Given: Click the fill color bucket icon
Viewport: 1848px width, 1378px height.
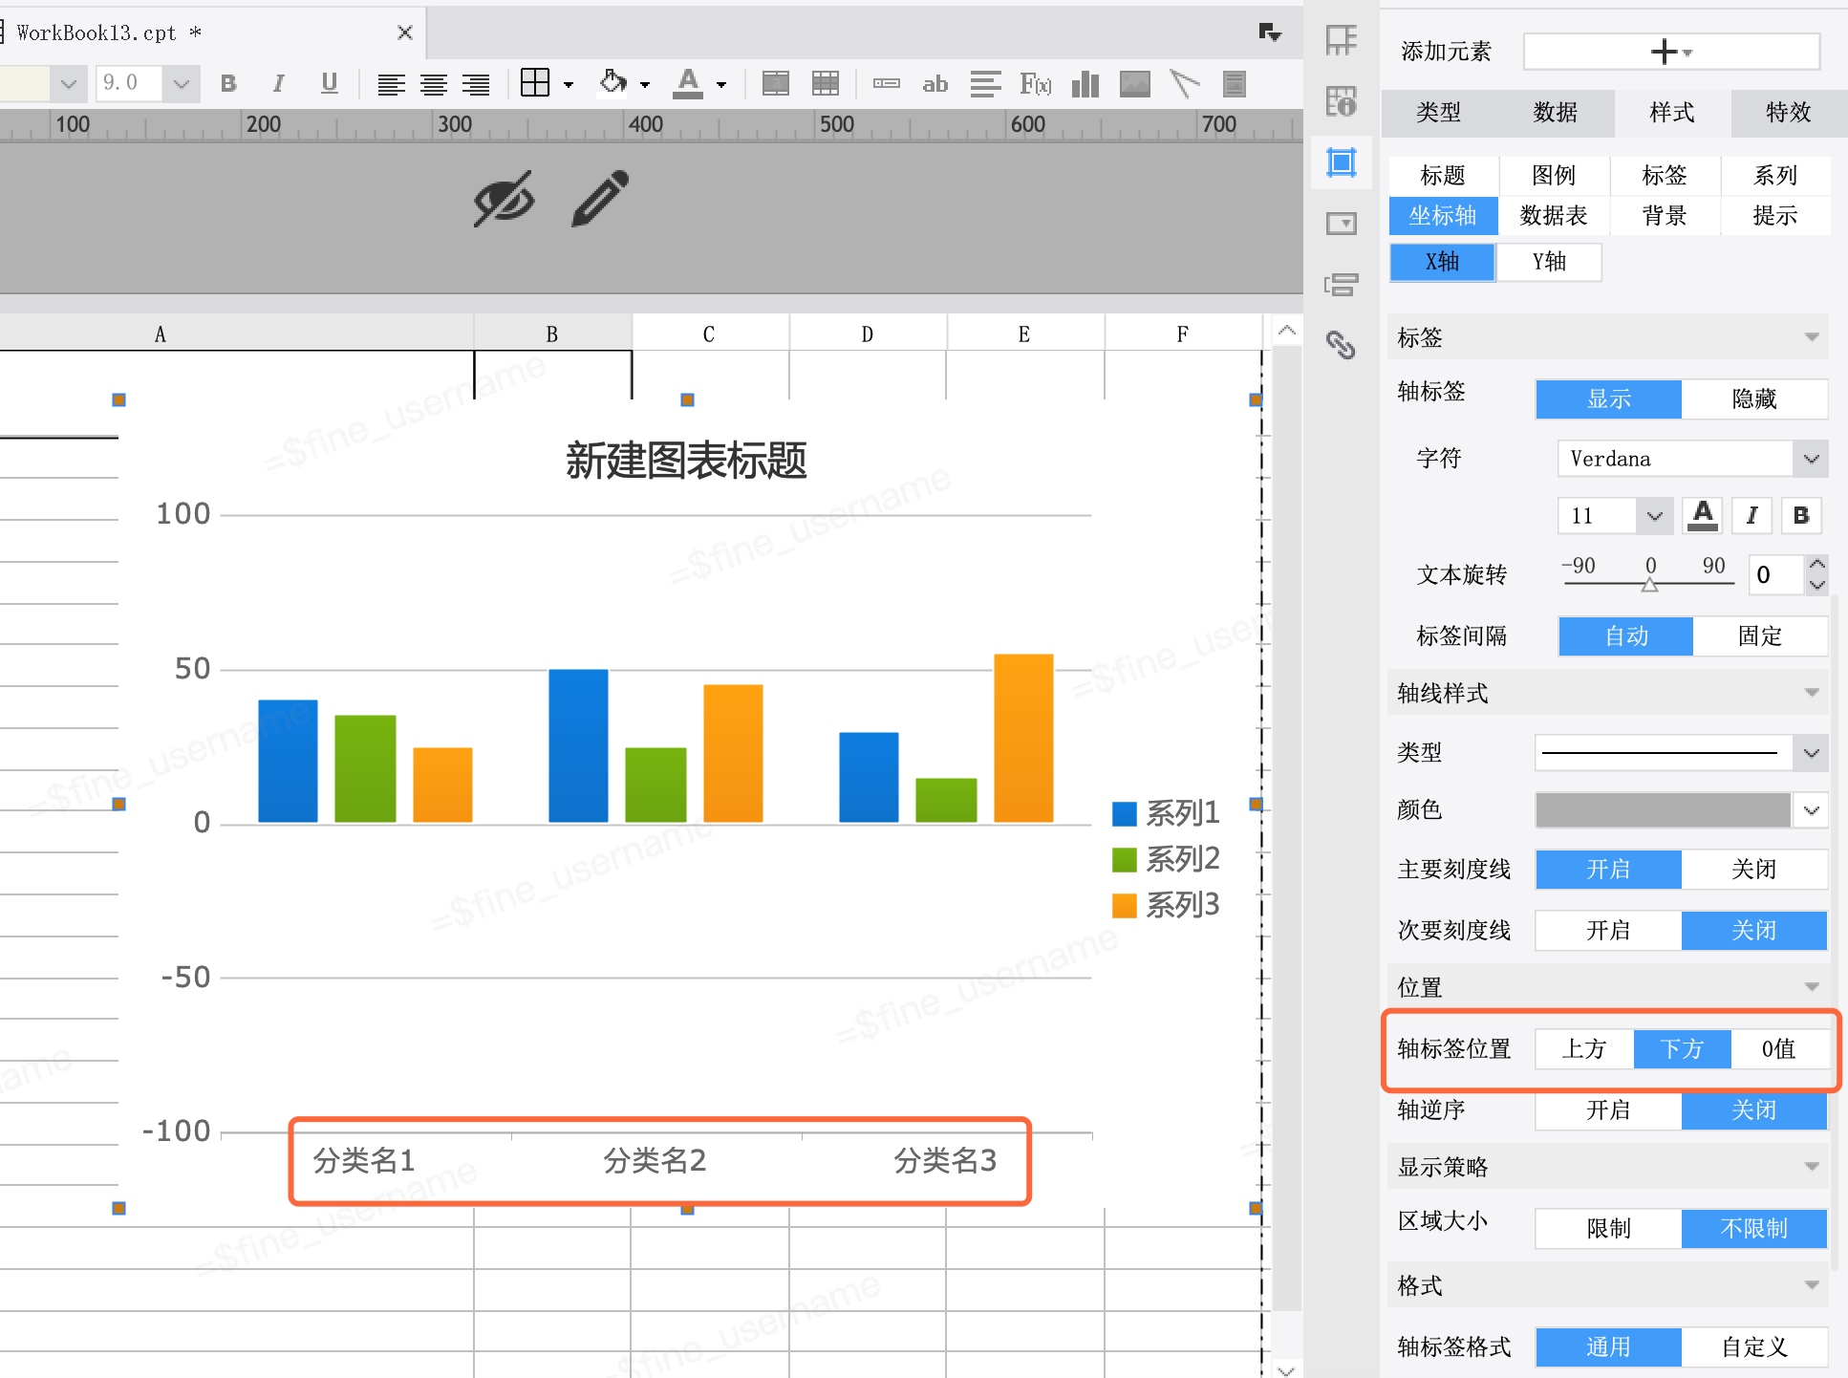Looking at the screenshot, I should click(613, 84).
